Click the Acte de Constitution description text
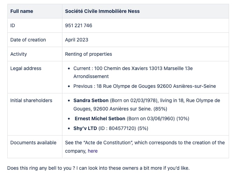 pyautogui.click(x=145, y=147)
